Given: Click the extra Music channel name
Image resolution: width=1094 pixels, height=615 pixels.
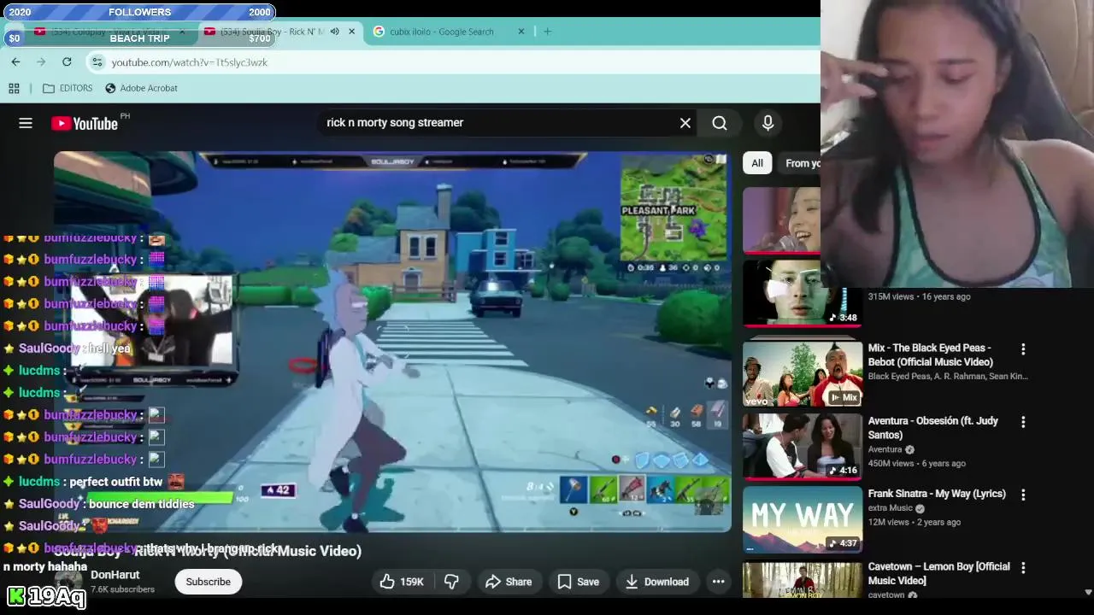Looking at the screenshot, I should tap(891, 508).
